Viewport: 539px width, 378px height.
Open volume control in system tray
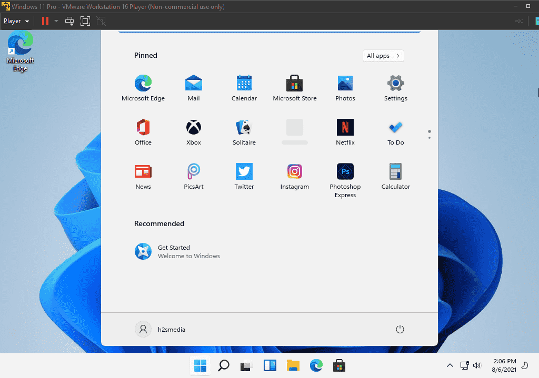point(477,365)
